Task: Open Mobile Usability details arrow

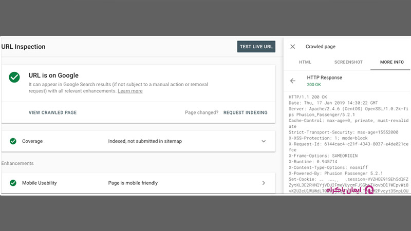Action: [x=264, y=183]
